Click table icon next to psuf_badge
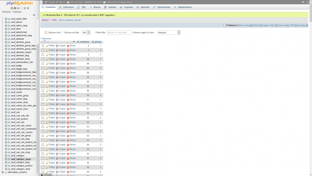312x176 pixels. (9, 66)
